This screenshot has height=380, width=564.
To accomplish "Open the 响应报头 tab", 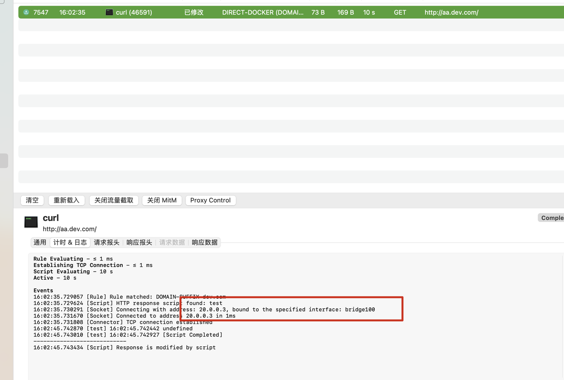I will coord(139,242).
